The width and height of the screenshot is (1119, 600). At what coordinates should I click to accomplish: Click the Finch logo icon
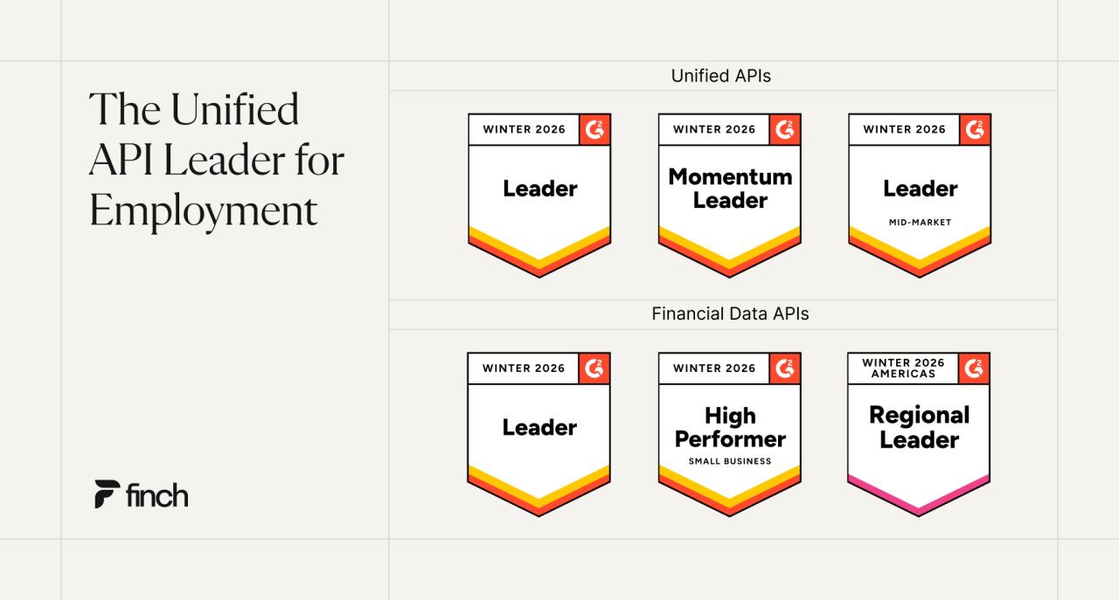pyautogui.click(x=107, y=494)
